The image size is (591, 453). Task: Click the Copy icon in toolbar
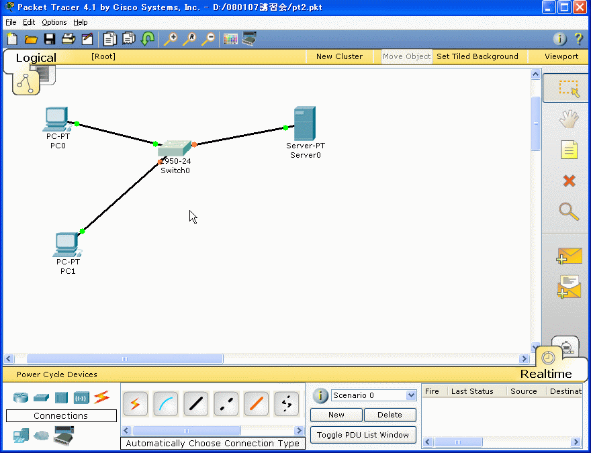tap(110, 39)
